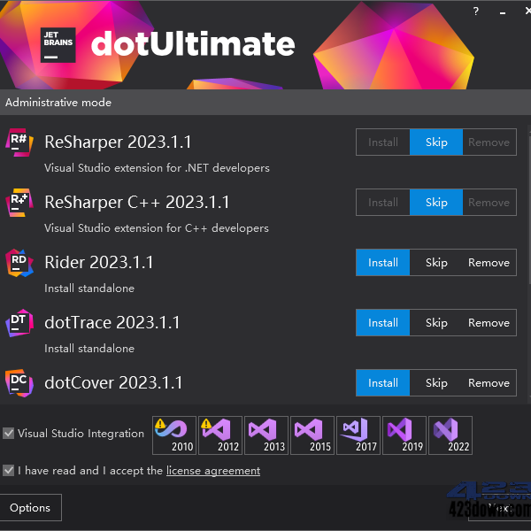Open the Options button
531x531 pixels.
coord(30,507)
